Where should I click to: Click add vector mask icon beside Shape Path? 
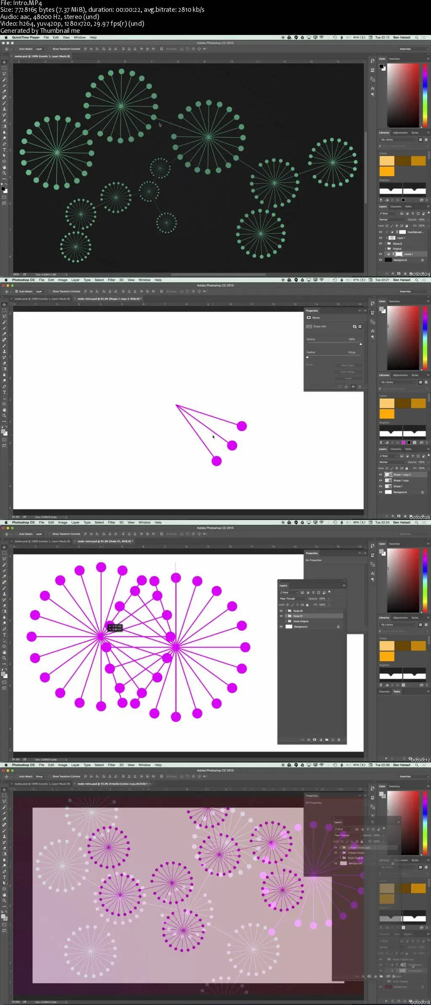360,326
